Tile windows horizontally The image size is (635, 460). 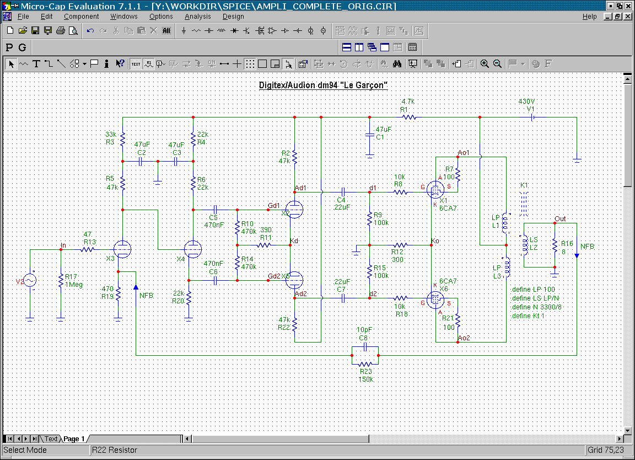347,47
